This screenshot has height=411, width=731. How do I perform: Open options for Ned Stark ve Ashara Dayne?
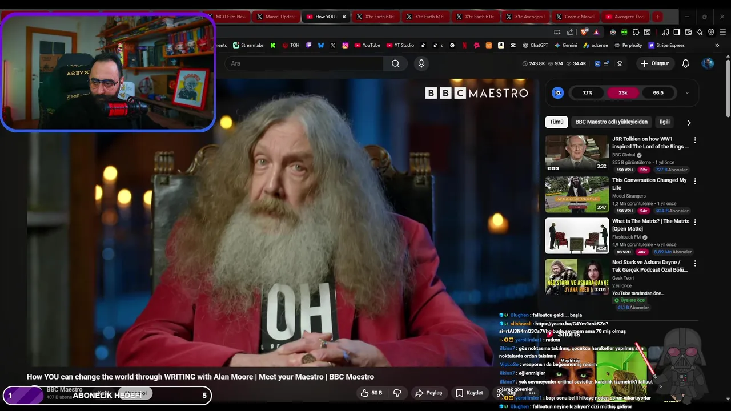click(695, 263)
